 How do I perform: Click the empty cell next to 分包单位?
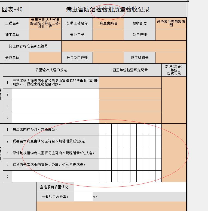[x=45, y=58]
